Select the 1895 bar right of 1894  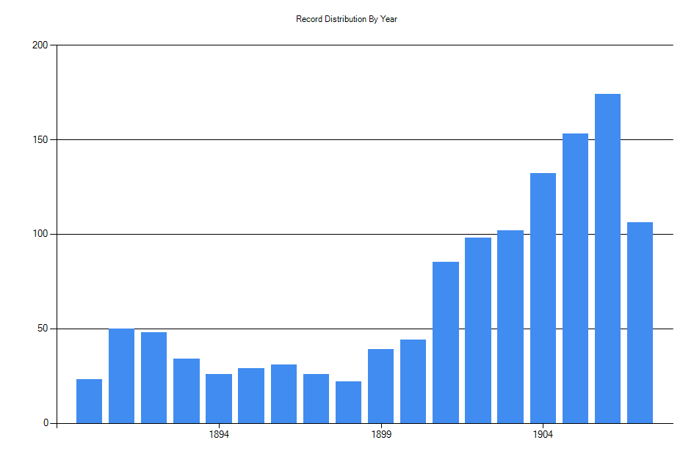click(251, 396)
